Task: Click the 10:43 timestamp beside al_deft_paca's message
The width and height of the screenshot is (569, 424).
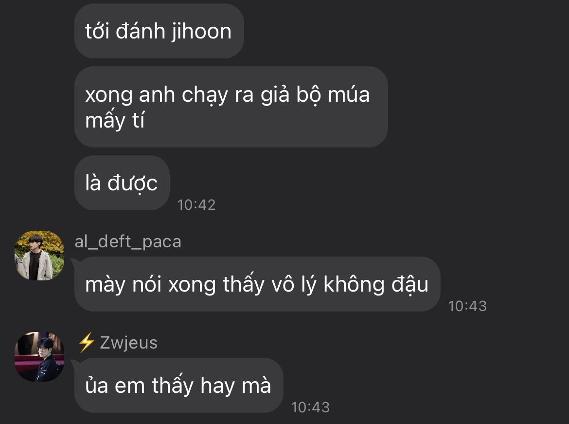Action: pos(467,306)
